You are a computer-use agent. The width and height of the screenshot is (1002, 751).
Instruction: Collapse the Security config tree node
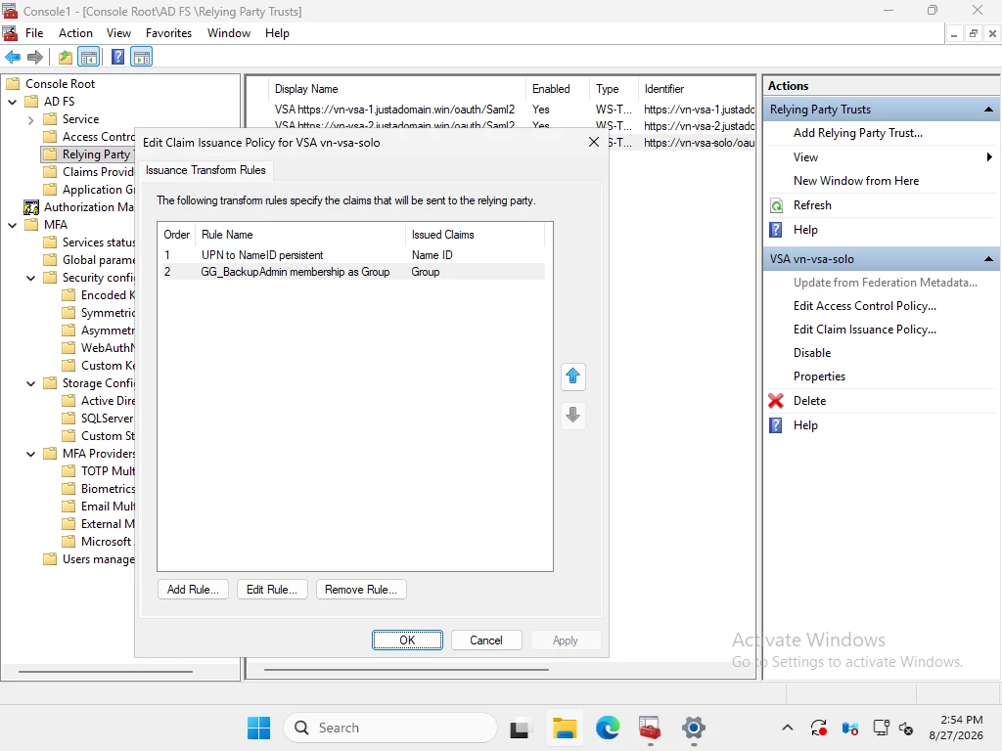tap(30, 278)
